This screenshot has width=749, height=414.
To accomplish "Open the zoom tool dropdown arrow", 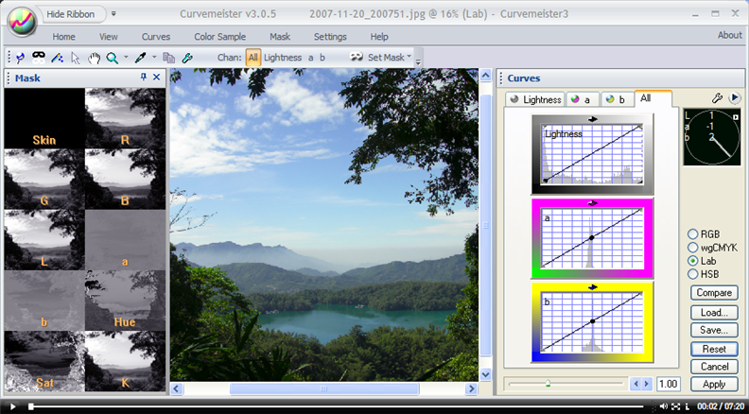I will click(126, 58).
